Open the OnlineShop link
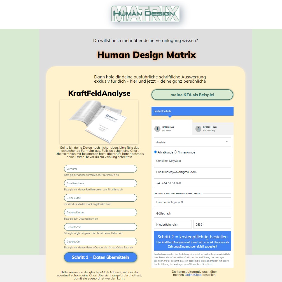The height and width of the screenshot is (282, 282). coord(193,275)
